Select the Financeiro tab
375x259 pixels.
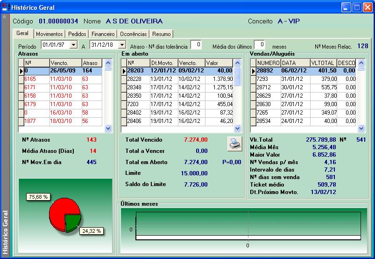(x=103, y=34)
